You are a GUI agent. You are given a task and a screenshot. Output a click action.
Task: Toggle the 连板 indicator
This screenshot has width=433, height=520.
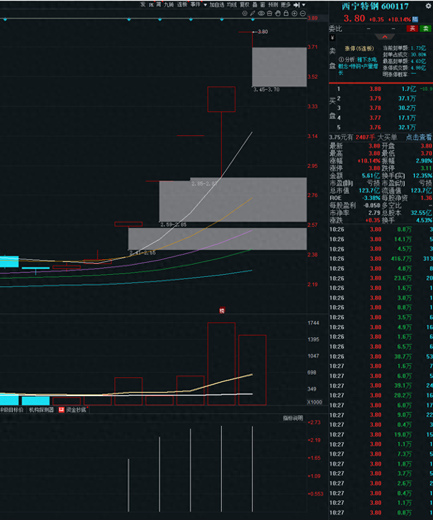[x=182, y=5]
